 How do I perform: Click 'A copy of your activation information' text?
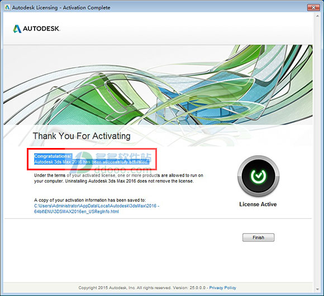pos(90,200)
